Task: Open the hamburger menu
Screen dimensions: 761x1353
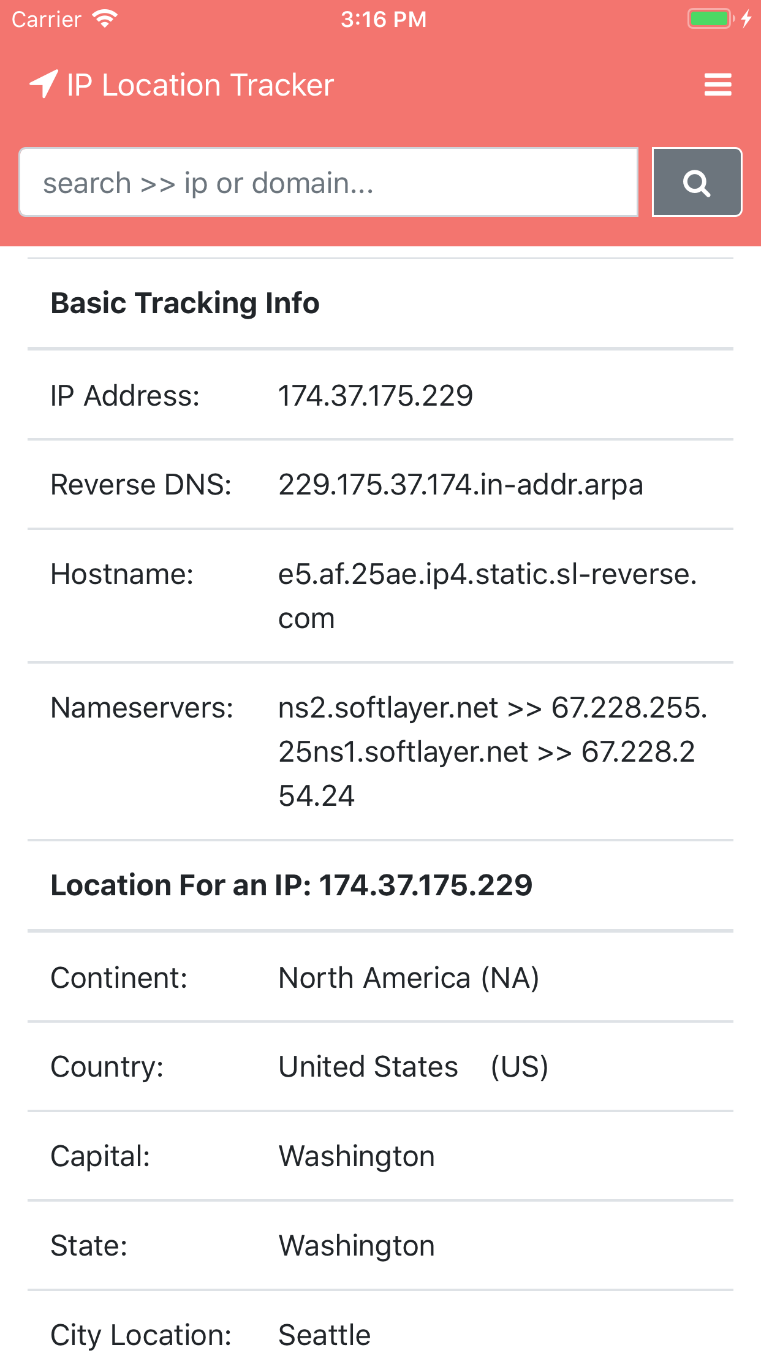Action: pyautogui.click(x=717, y=85)
